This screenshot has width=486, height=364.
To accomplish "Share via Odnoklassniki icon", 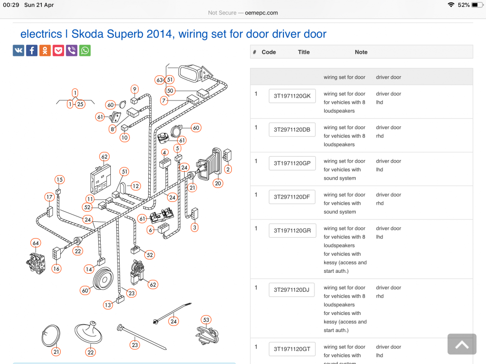I will [x=45, y=50].
